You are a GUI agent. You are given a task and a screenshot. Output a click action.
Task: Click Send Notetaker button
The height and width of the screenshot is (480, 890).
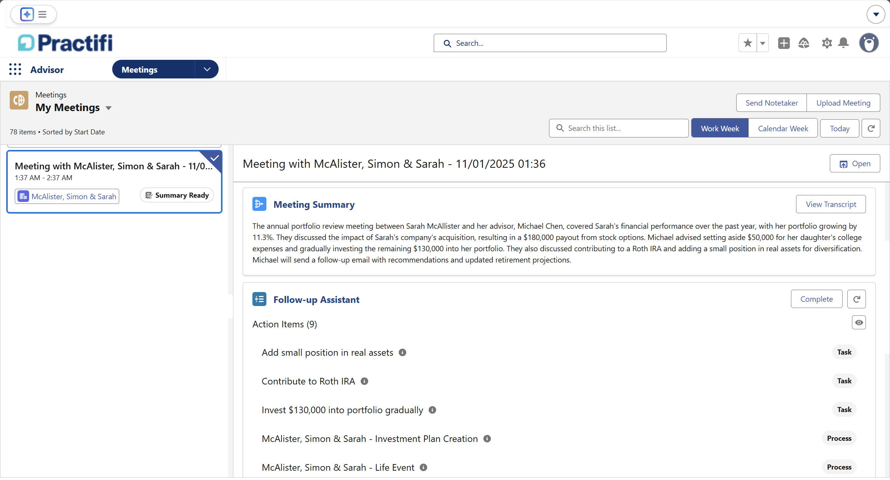tap(772, 103)
